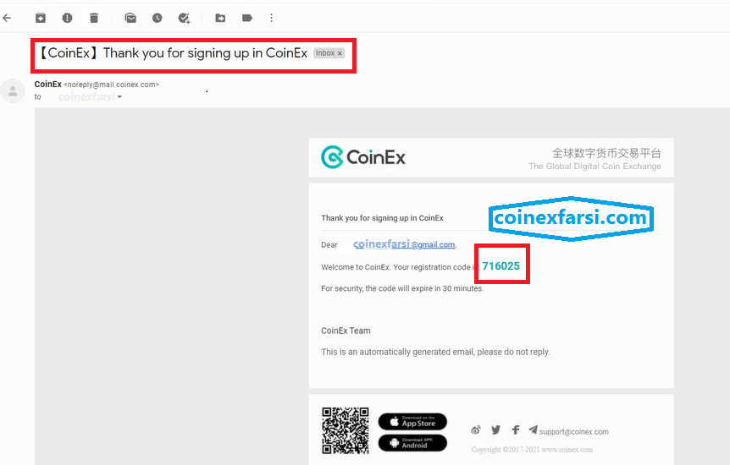Click the www.coinex.com link in footer
Image resolution: width=730 pixels, height=465 pixels.
point(567,450)
